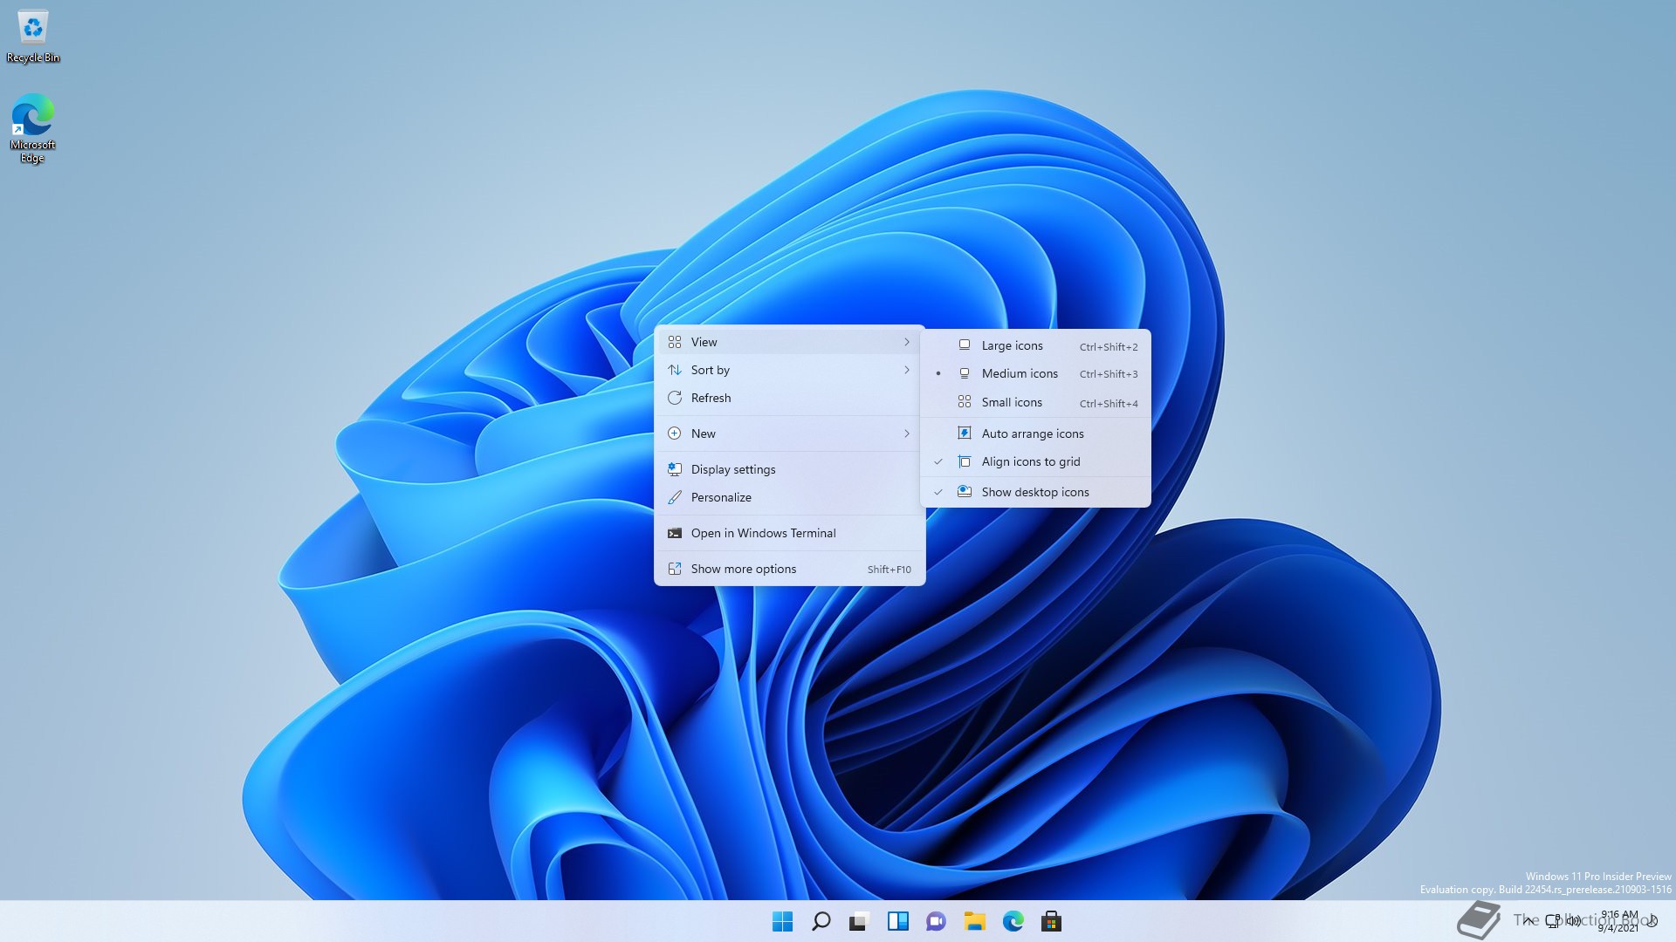The height and width of the screenshot is (942, 1676).
Task: Click Refresh in the context menu
Action: [x=711, y=398]
